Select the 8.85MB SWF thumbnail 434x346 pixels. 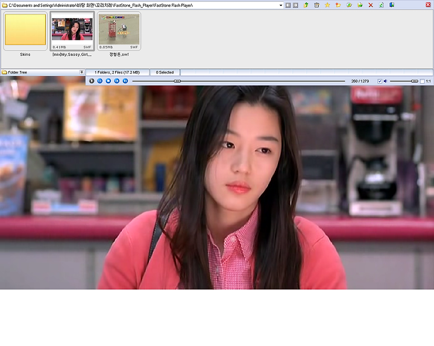119,31
